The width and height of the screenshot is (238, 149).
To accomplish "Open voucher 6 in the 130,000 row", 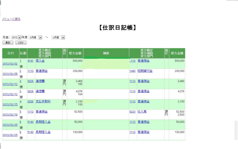I will tap(21, 132).
